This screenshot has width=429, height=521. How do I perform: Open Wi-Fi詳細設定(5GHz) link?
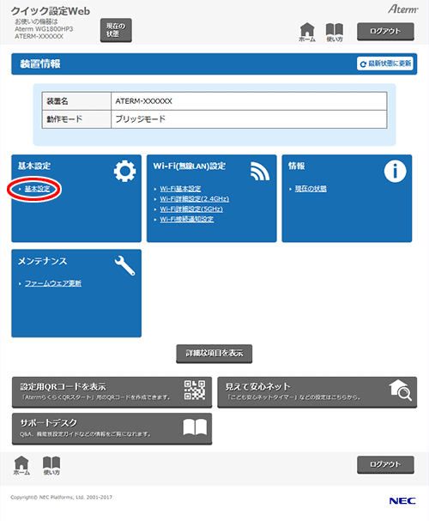[191, 209]
